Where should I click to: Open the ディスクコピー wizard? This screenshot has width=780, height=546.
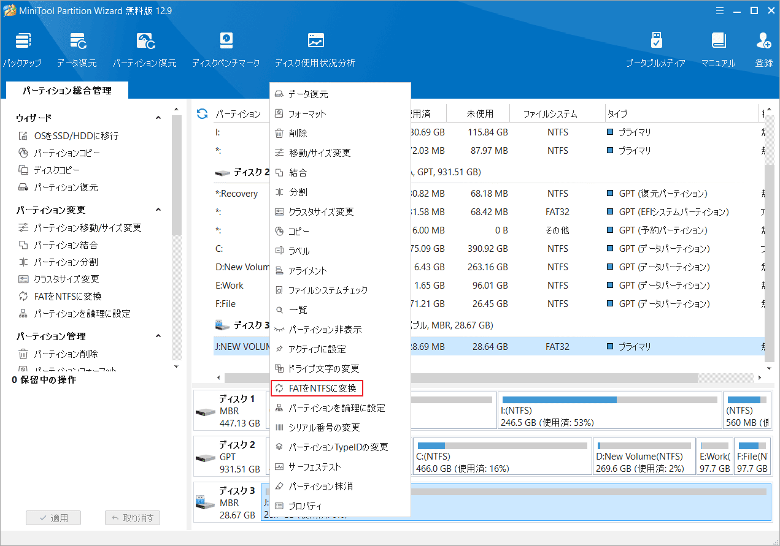pos(49,170)
